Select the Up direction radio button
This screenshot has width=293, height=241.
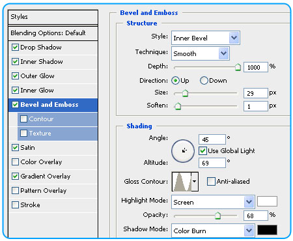pyautogui.click(x=175, y=81)
